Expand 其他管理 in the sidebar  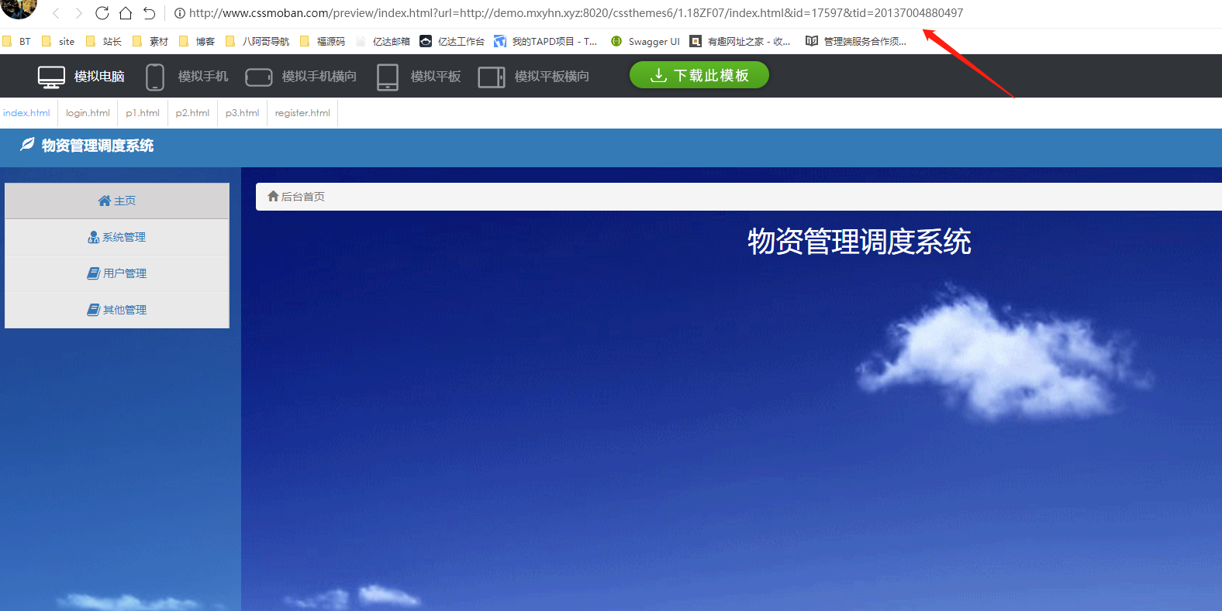[x=117, y=310]
